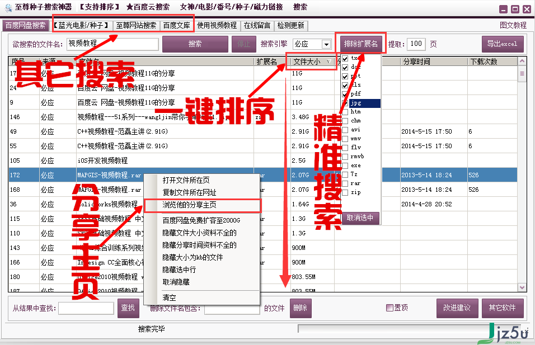Click 百度网盘免费扩容至2000G menu entry
The width and height of the screenshot is (535, 345).
201,220
